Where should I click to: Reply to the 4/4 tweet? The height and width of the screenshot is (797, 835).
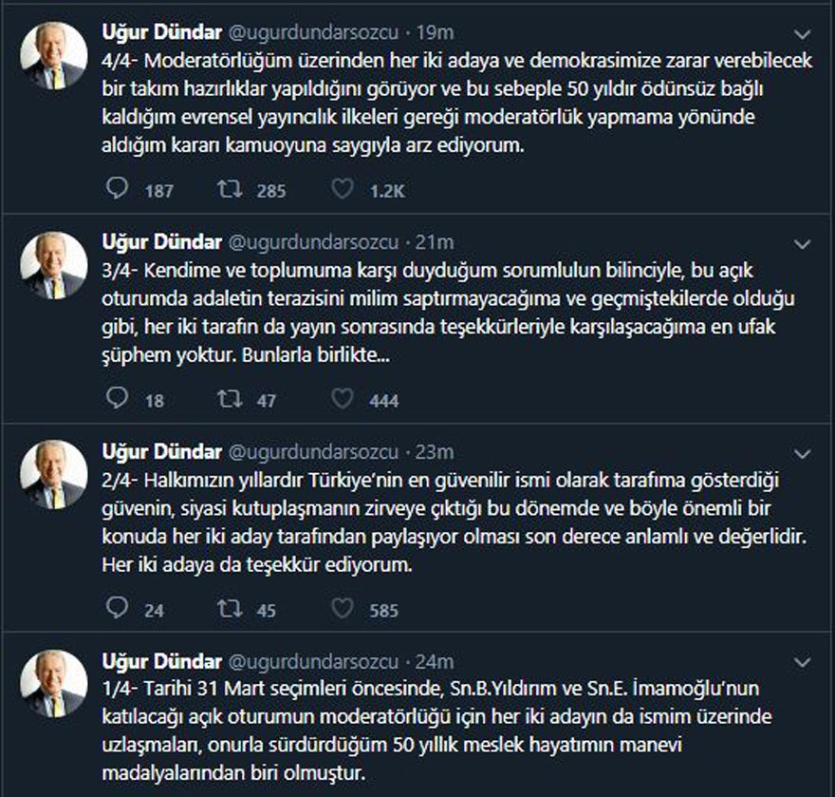(117, 188)
